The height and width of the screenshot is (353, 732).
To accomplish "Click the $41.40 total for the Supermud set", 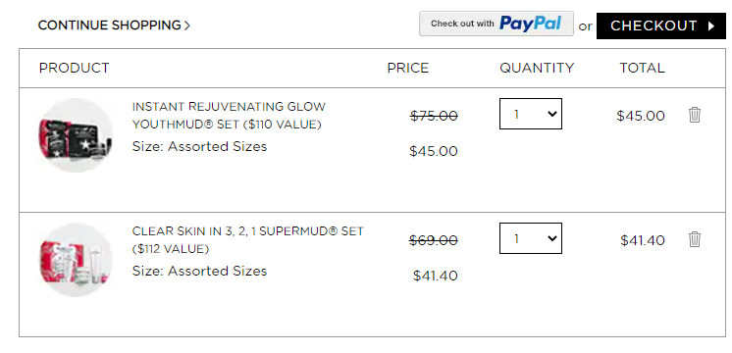I will coord(643,240).
